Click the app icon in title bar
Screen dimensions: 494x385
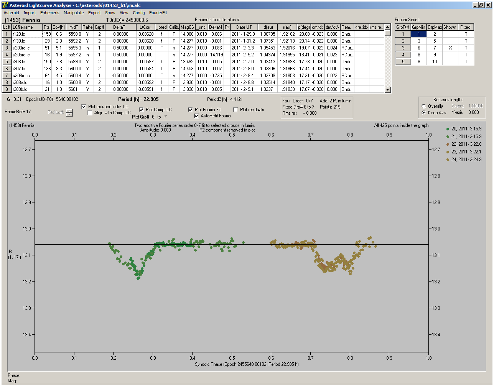tap(5, 5)
